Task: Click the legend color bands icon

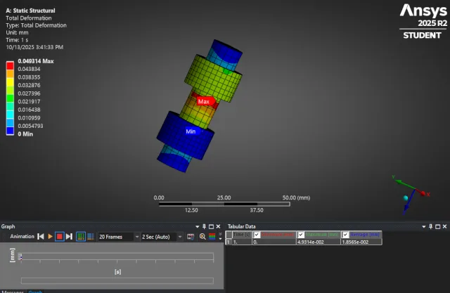Action: 212,237
